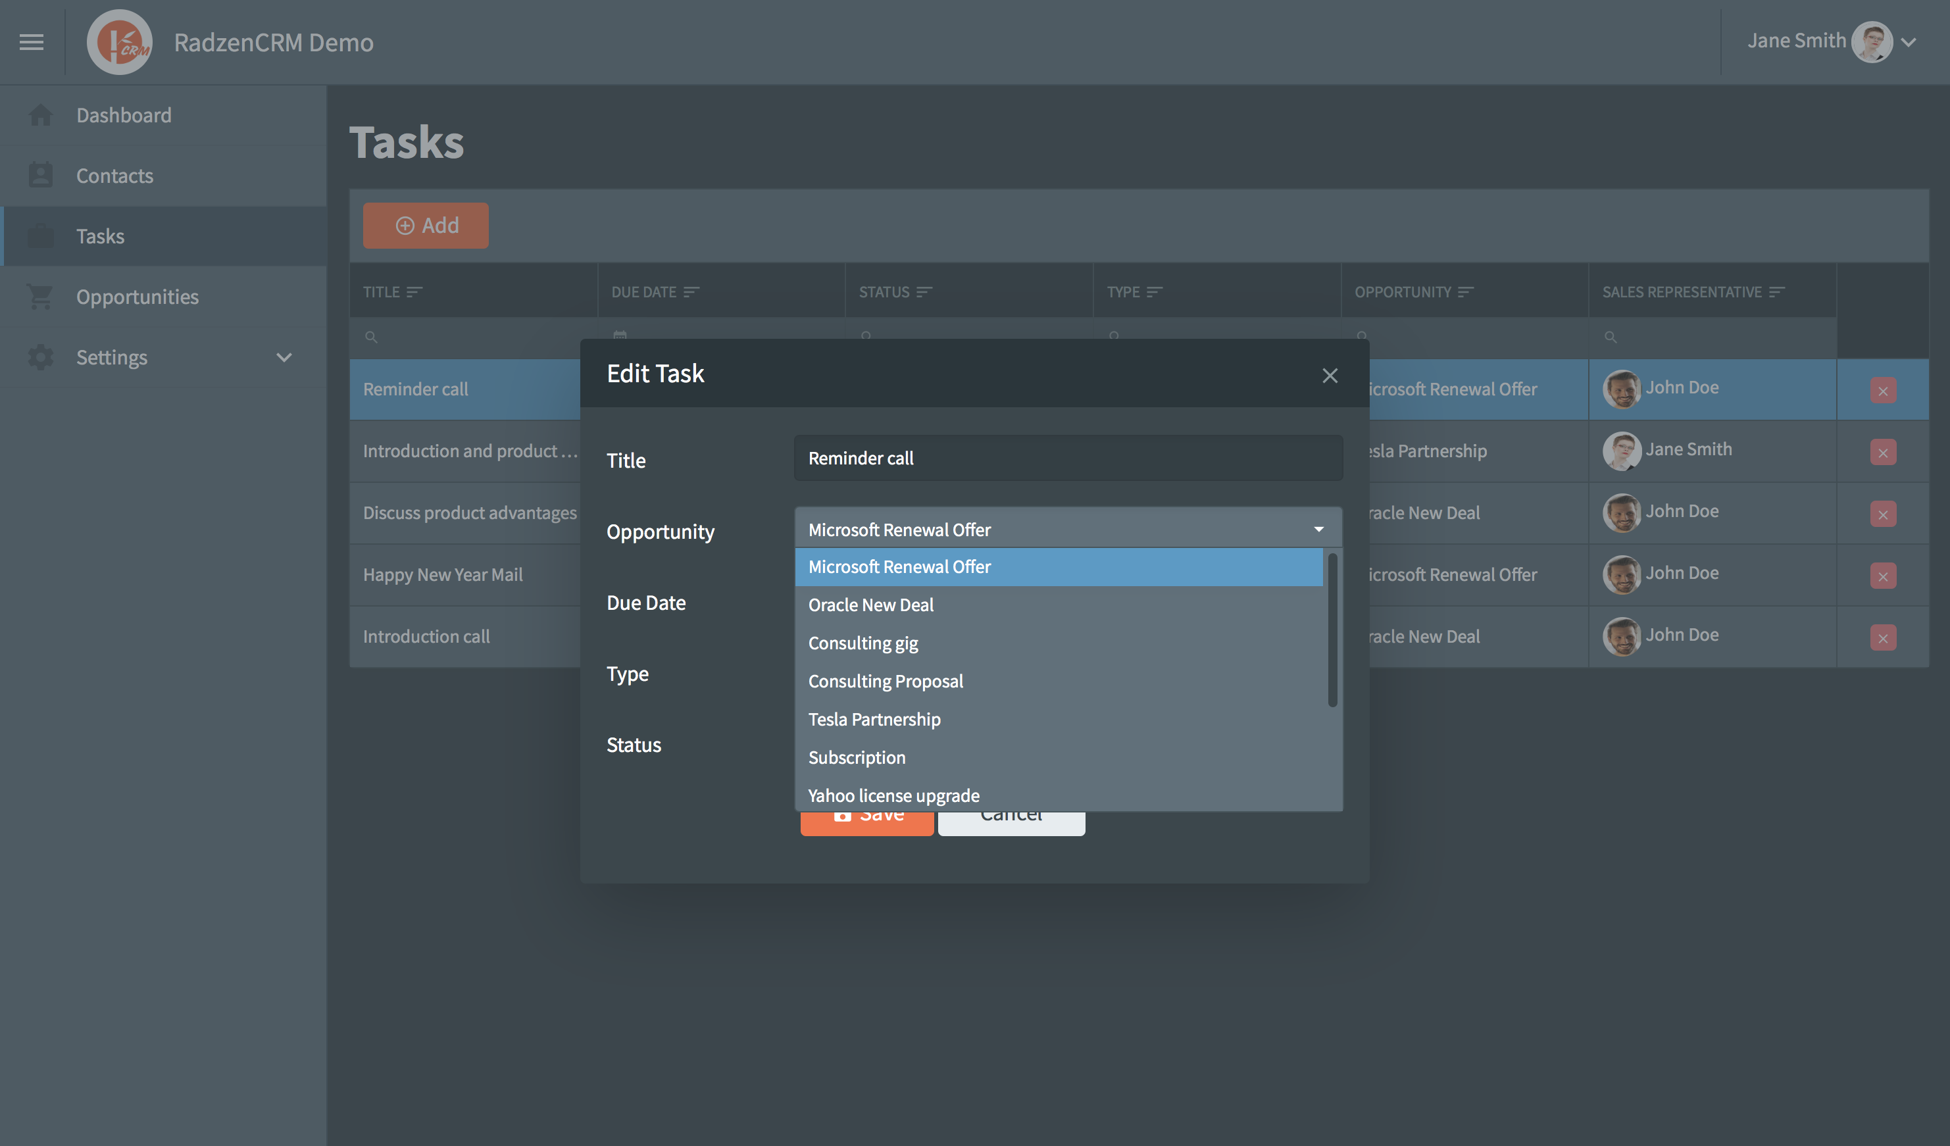Click the Jane Smith user name in header
This screenshot has height=1146, width=1950.
click(x=1796, y=40)
